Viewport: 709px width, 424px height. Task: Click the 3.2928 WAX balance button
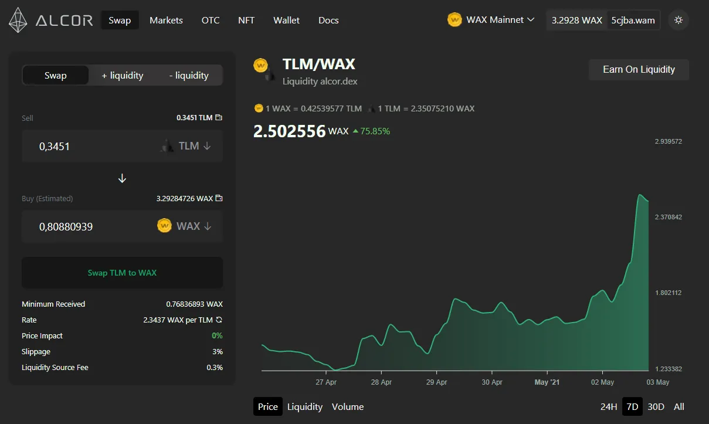(x=577, y=20)
